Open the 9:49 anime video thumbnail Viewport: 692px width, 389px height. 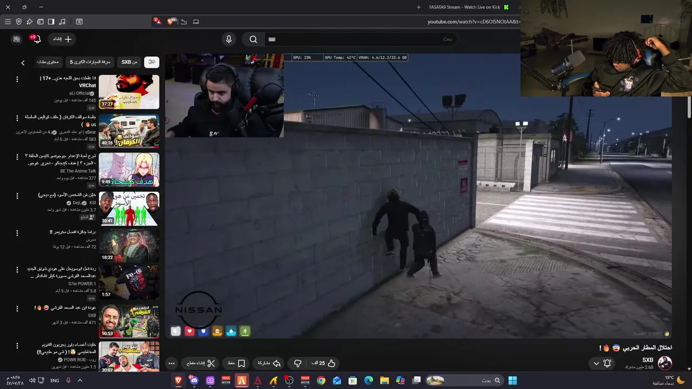point(129,170)
